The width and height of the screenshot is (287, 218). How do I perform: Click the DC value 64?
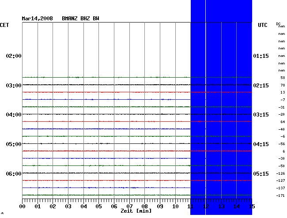[x=283, y=122]
